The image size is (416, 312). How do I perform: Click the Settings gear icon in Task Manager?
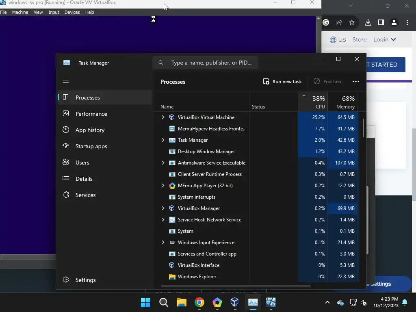[66, 279]
